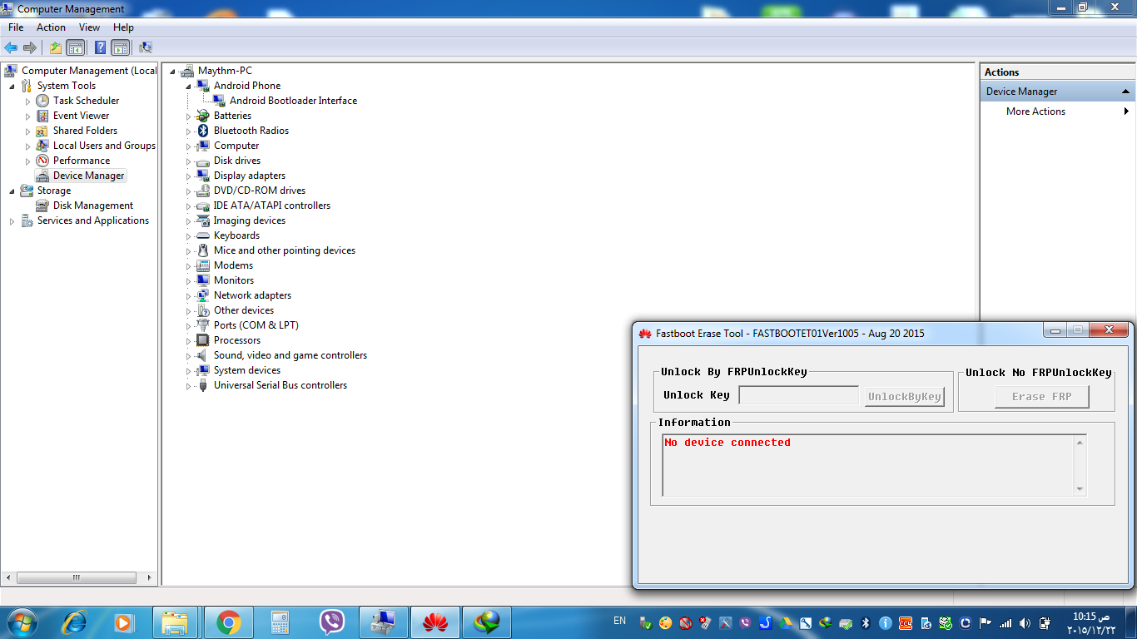
Task: Expand the Ports (COM & LPT) category
Action: click(188, 325)
